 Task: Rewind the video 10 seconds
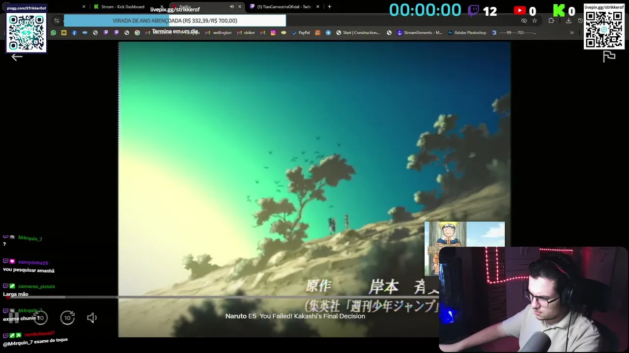(41, 318)
